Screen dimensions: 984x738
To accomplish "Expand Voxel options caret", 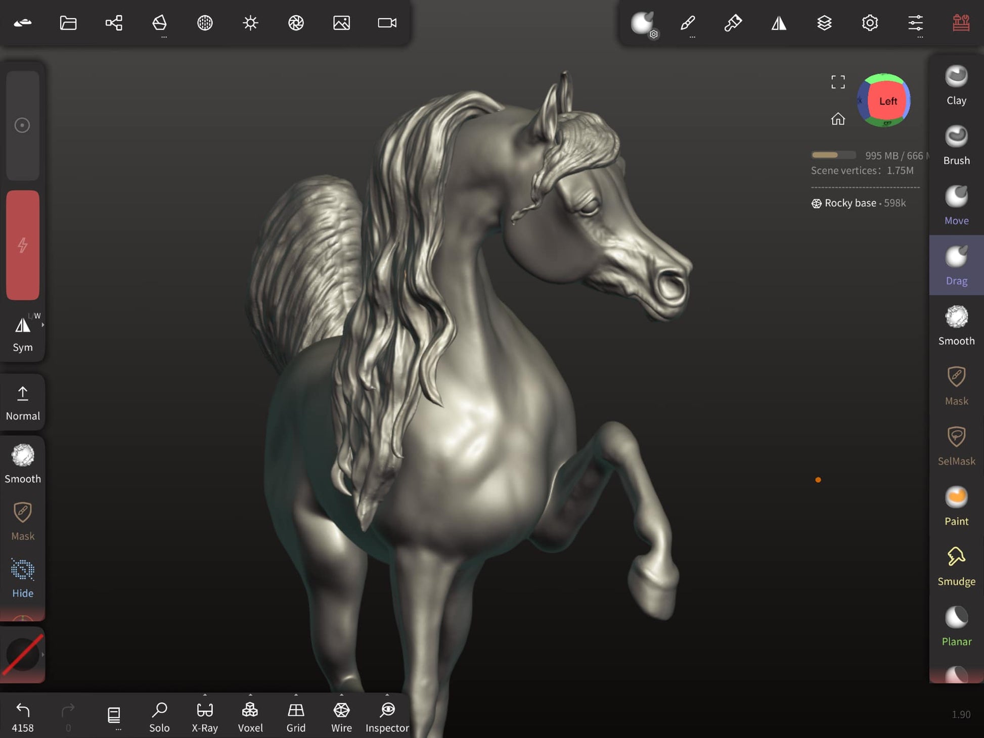I will pos(250,695).
